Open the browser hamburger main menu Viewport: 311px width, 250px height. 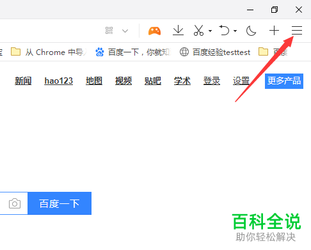point(297,31)
